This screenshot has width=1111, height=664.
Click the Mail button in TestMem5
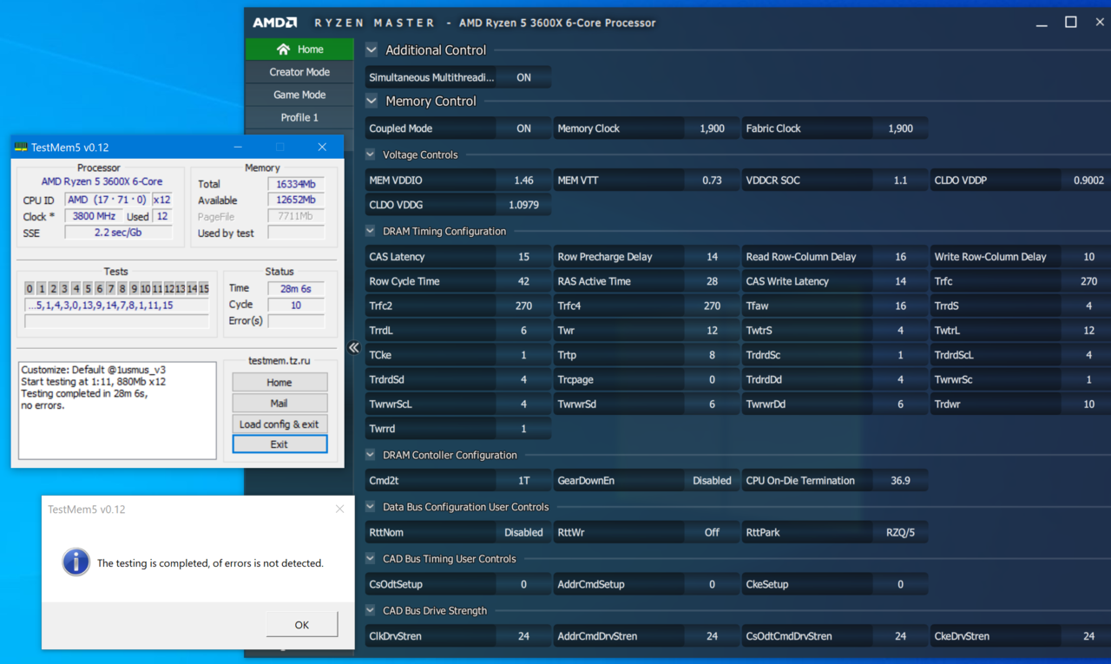[x=279, y=404]
